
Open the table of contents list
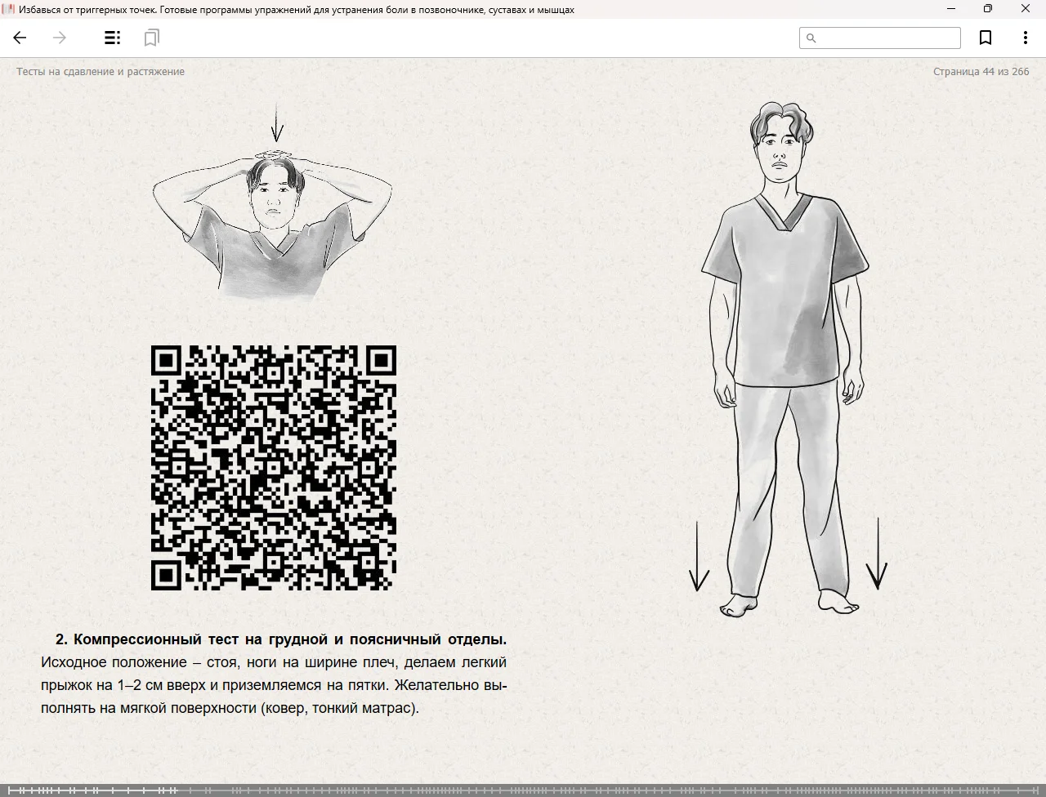pos(113,38)
